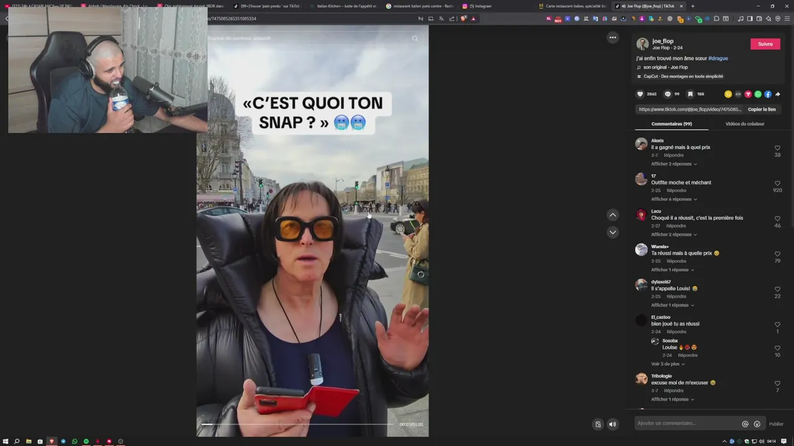The width and height of the screenshot is (794, 446).
Task: Toggle the browser sidebar panel icon
Action: (750, 19)
